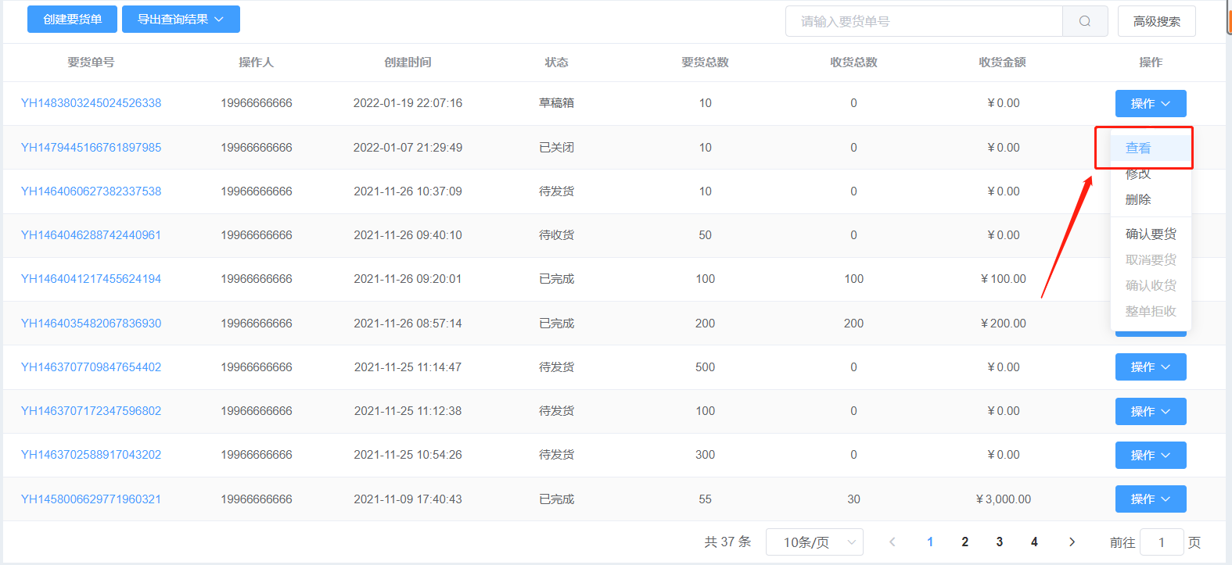Open 操作 dropdown for order YH1458006629771960321
Screen dimensions: 1232x565
click(x=1151, y=499)
